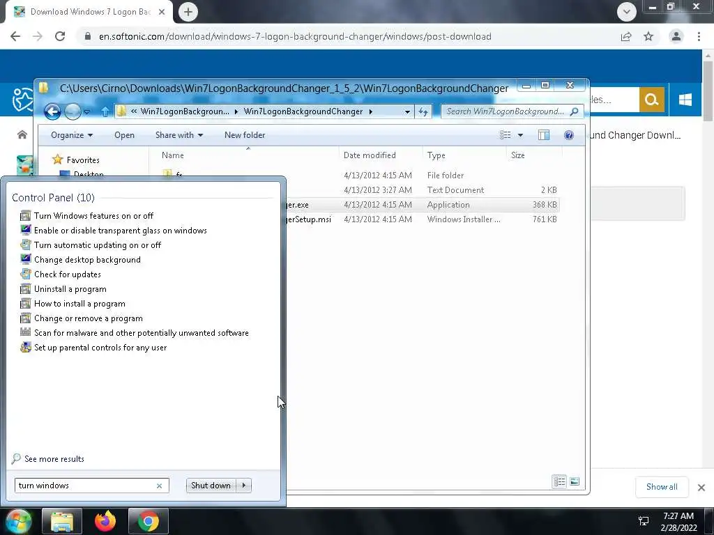Screen dimensions: 714x535
Task: Open File Explorer from the taskbar
Action: [x=62, y=521]
